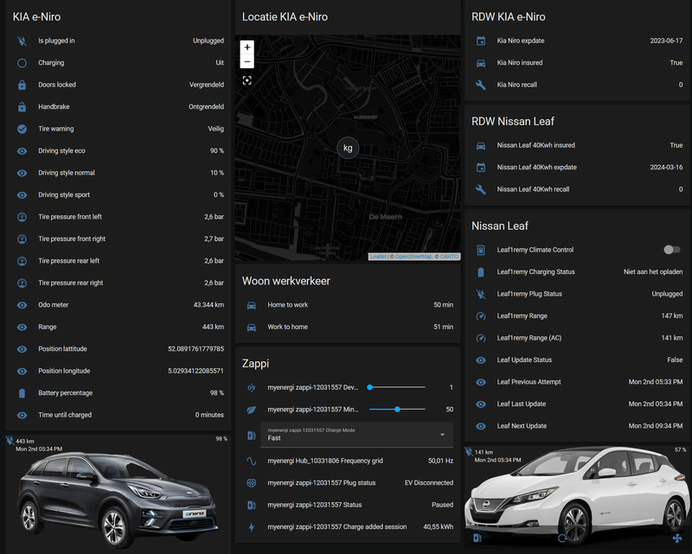Viewport: 692px width, 554px height.
Task: Open the OpenStreetMap attribution link
Action: (x=413, y=257)
